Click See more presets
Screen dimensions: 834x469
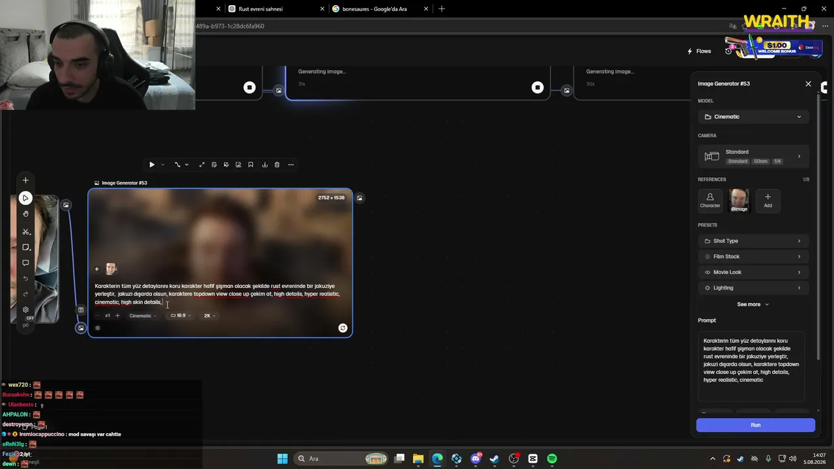[x=753, y=304]
